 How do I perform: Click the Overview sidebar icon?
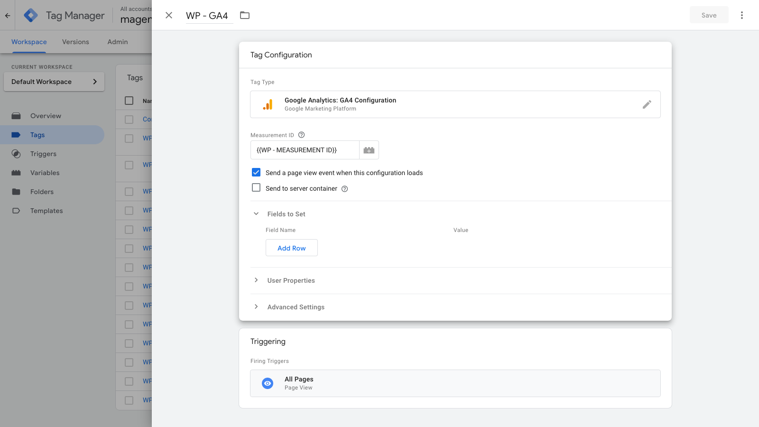[16, 116]
